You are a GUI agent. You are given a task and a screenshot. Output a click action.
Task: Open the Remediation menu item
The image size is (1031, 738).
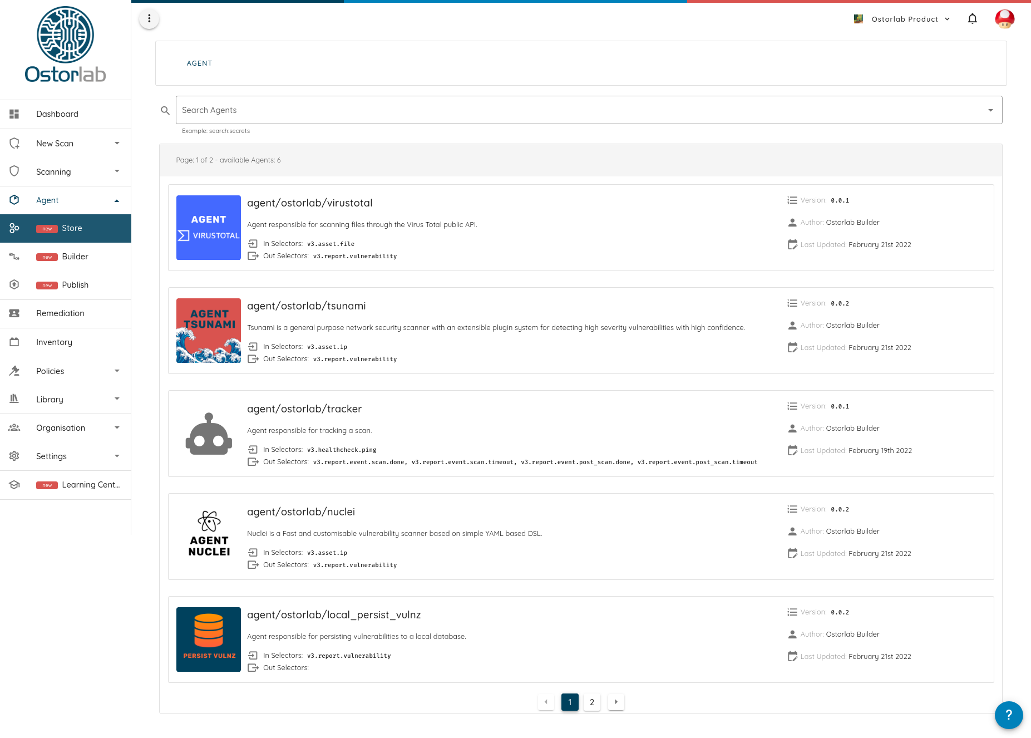point(66,313)
